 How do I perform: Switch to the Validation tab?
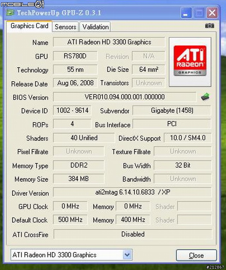tap(95, 27)
